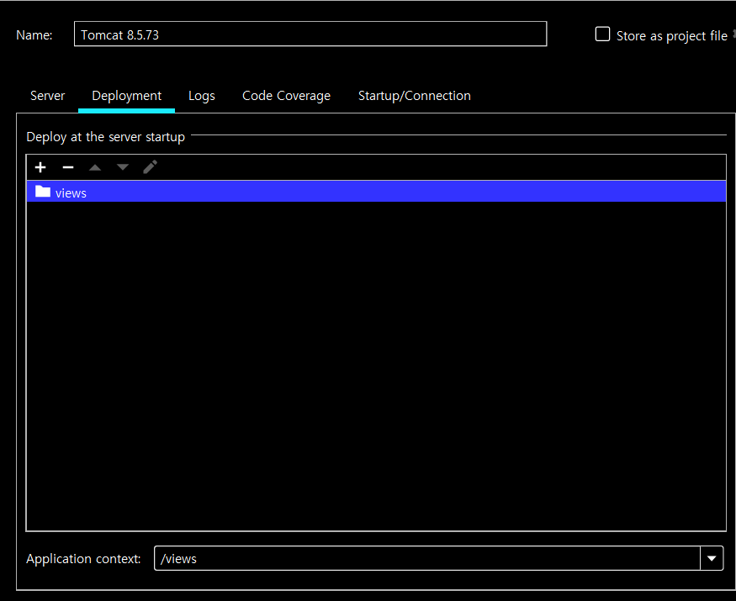This screenshot has height=601, width=736.
Task: Remove selected artifact with minus icon
Action: (x=68, y=167)
